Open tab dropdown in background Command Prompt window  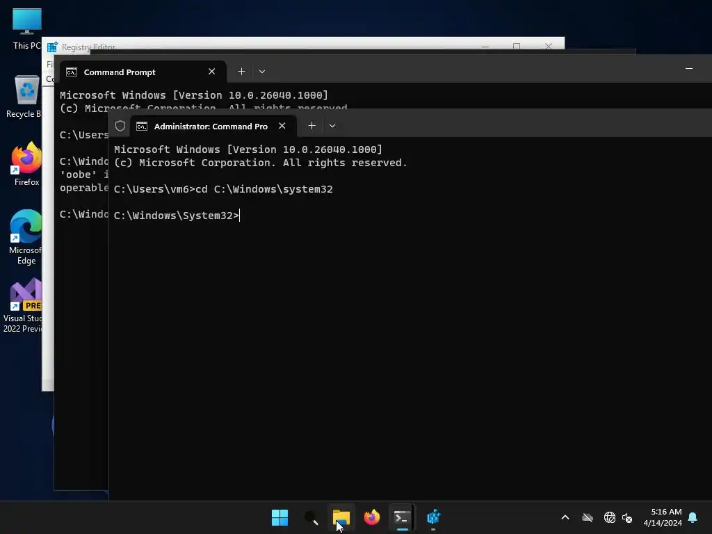click(262, 72)
